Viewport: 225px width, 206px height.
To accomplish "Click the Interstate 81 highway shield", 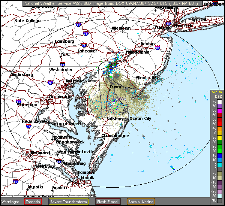I will point(78,24).
